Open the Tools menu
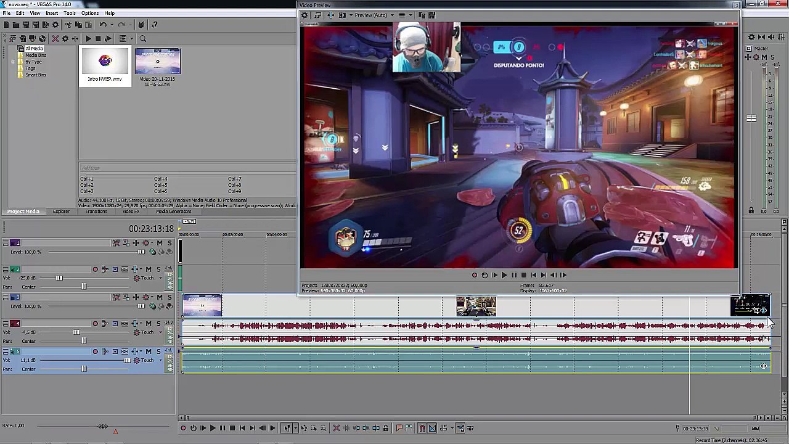Viewport: 789px width, 444px height. tap(70, 13)
